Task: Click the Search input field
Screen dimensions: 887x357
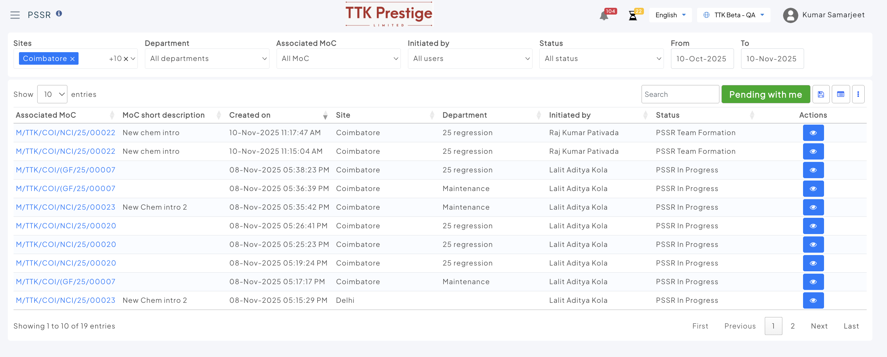Action: tap(680, 94)
